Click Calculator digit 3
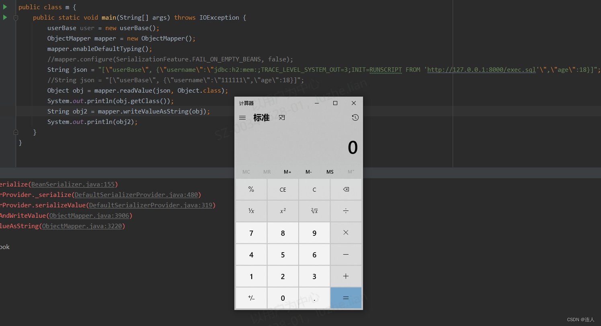The height and width of the screenshot is (326, 601). point(314,276)
